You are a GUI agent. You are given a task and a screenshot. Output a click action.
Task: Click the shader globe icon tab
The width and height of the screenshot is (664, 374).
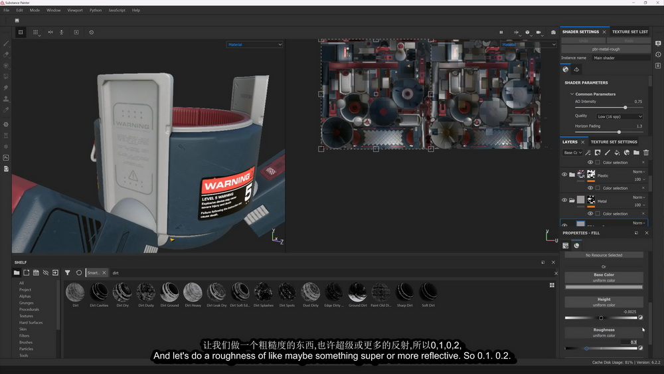tap(566, 70)
